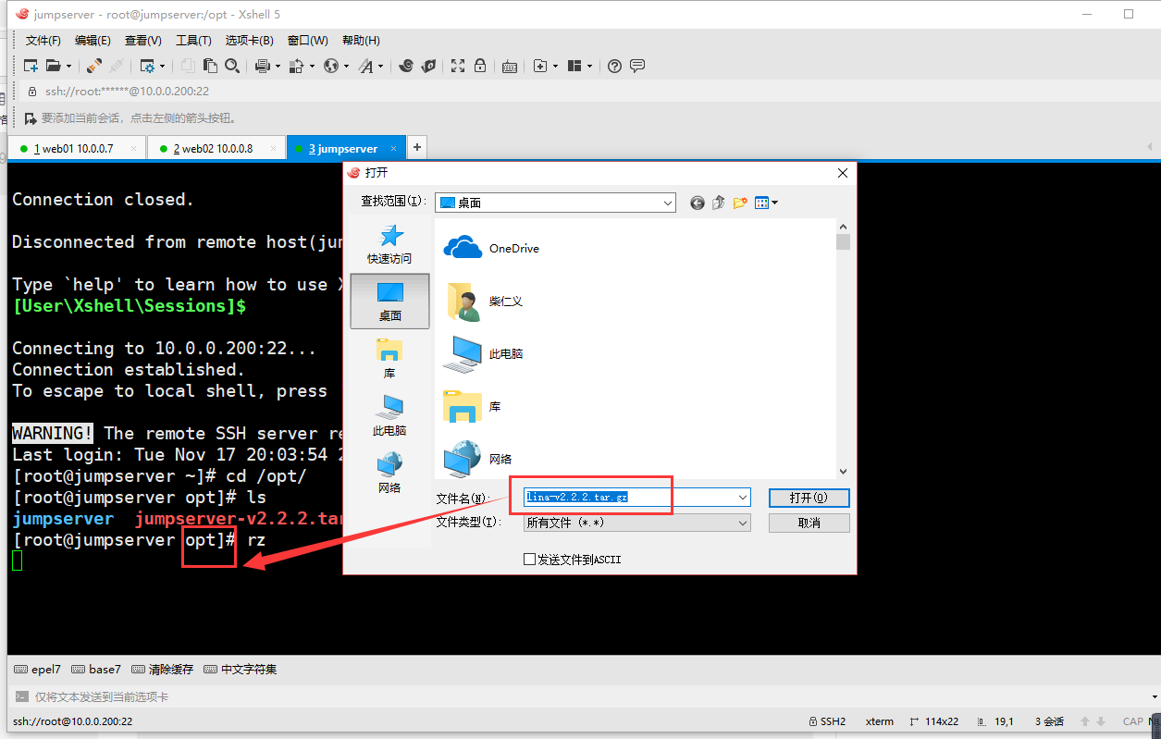Click the Paste clipboard toolbar icon
The image size is (1161, 739).
211,66
